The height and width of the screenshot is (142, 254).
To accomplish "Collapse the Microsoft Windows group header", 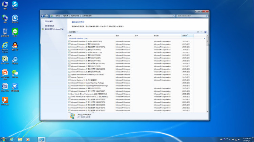I will [x=78, y=39].
